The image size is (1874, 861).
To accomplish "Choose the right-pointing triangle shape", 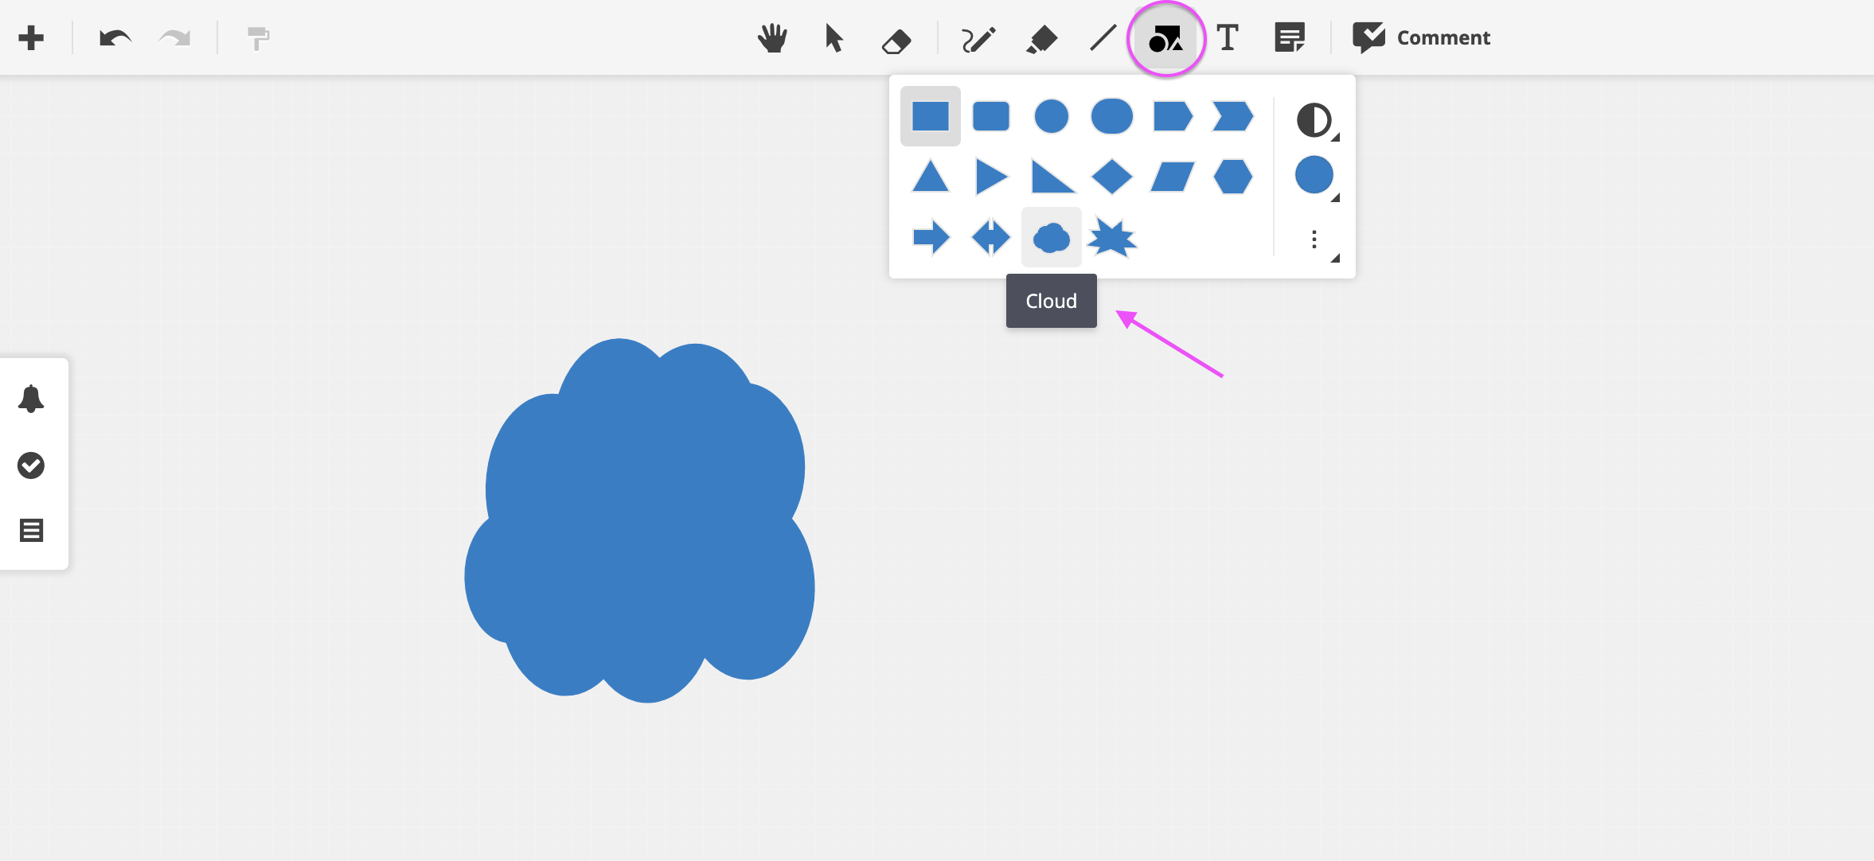I will pyautogui.click(x=991, y=176).
